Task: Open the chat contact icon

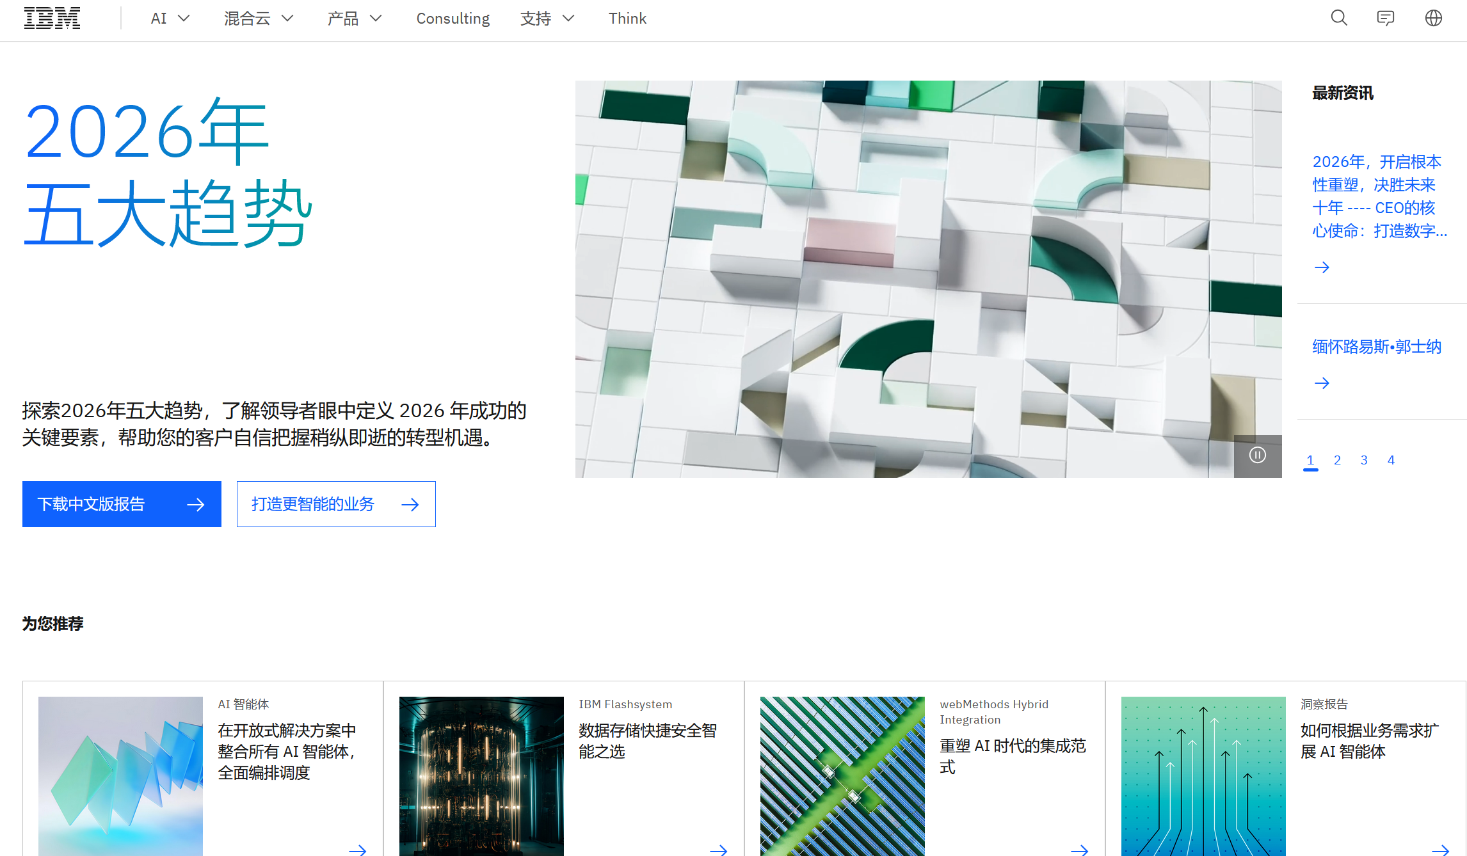Action: pyautogui.click(x=1386, y=18)
